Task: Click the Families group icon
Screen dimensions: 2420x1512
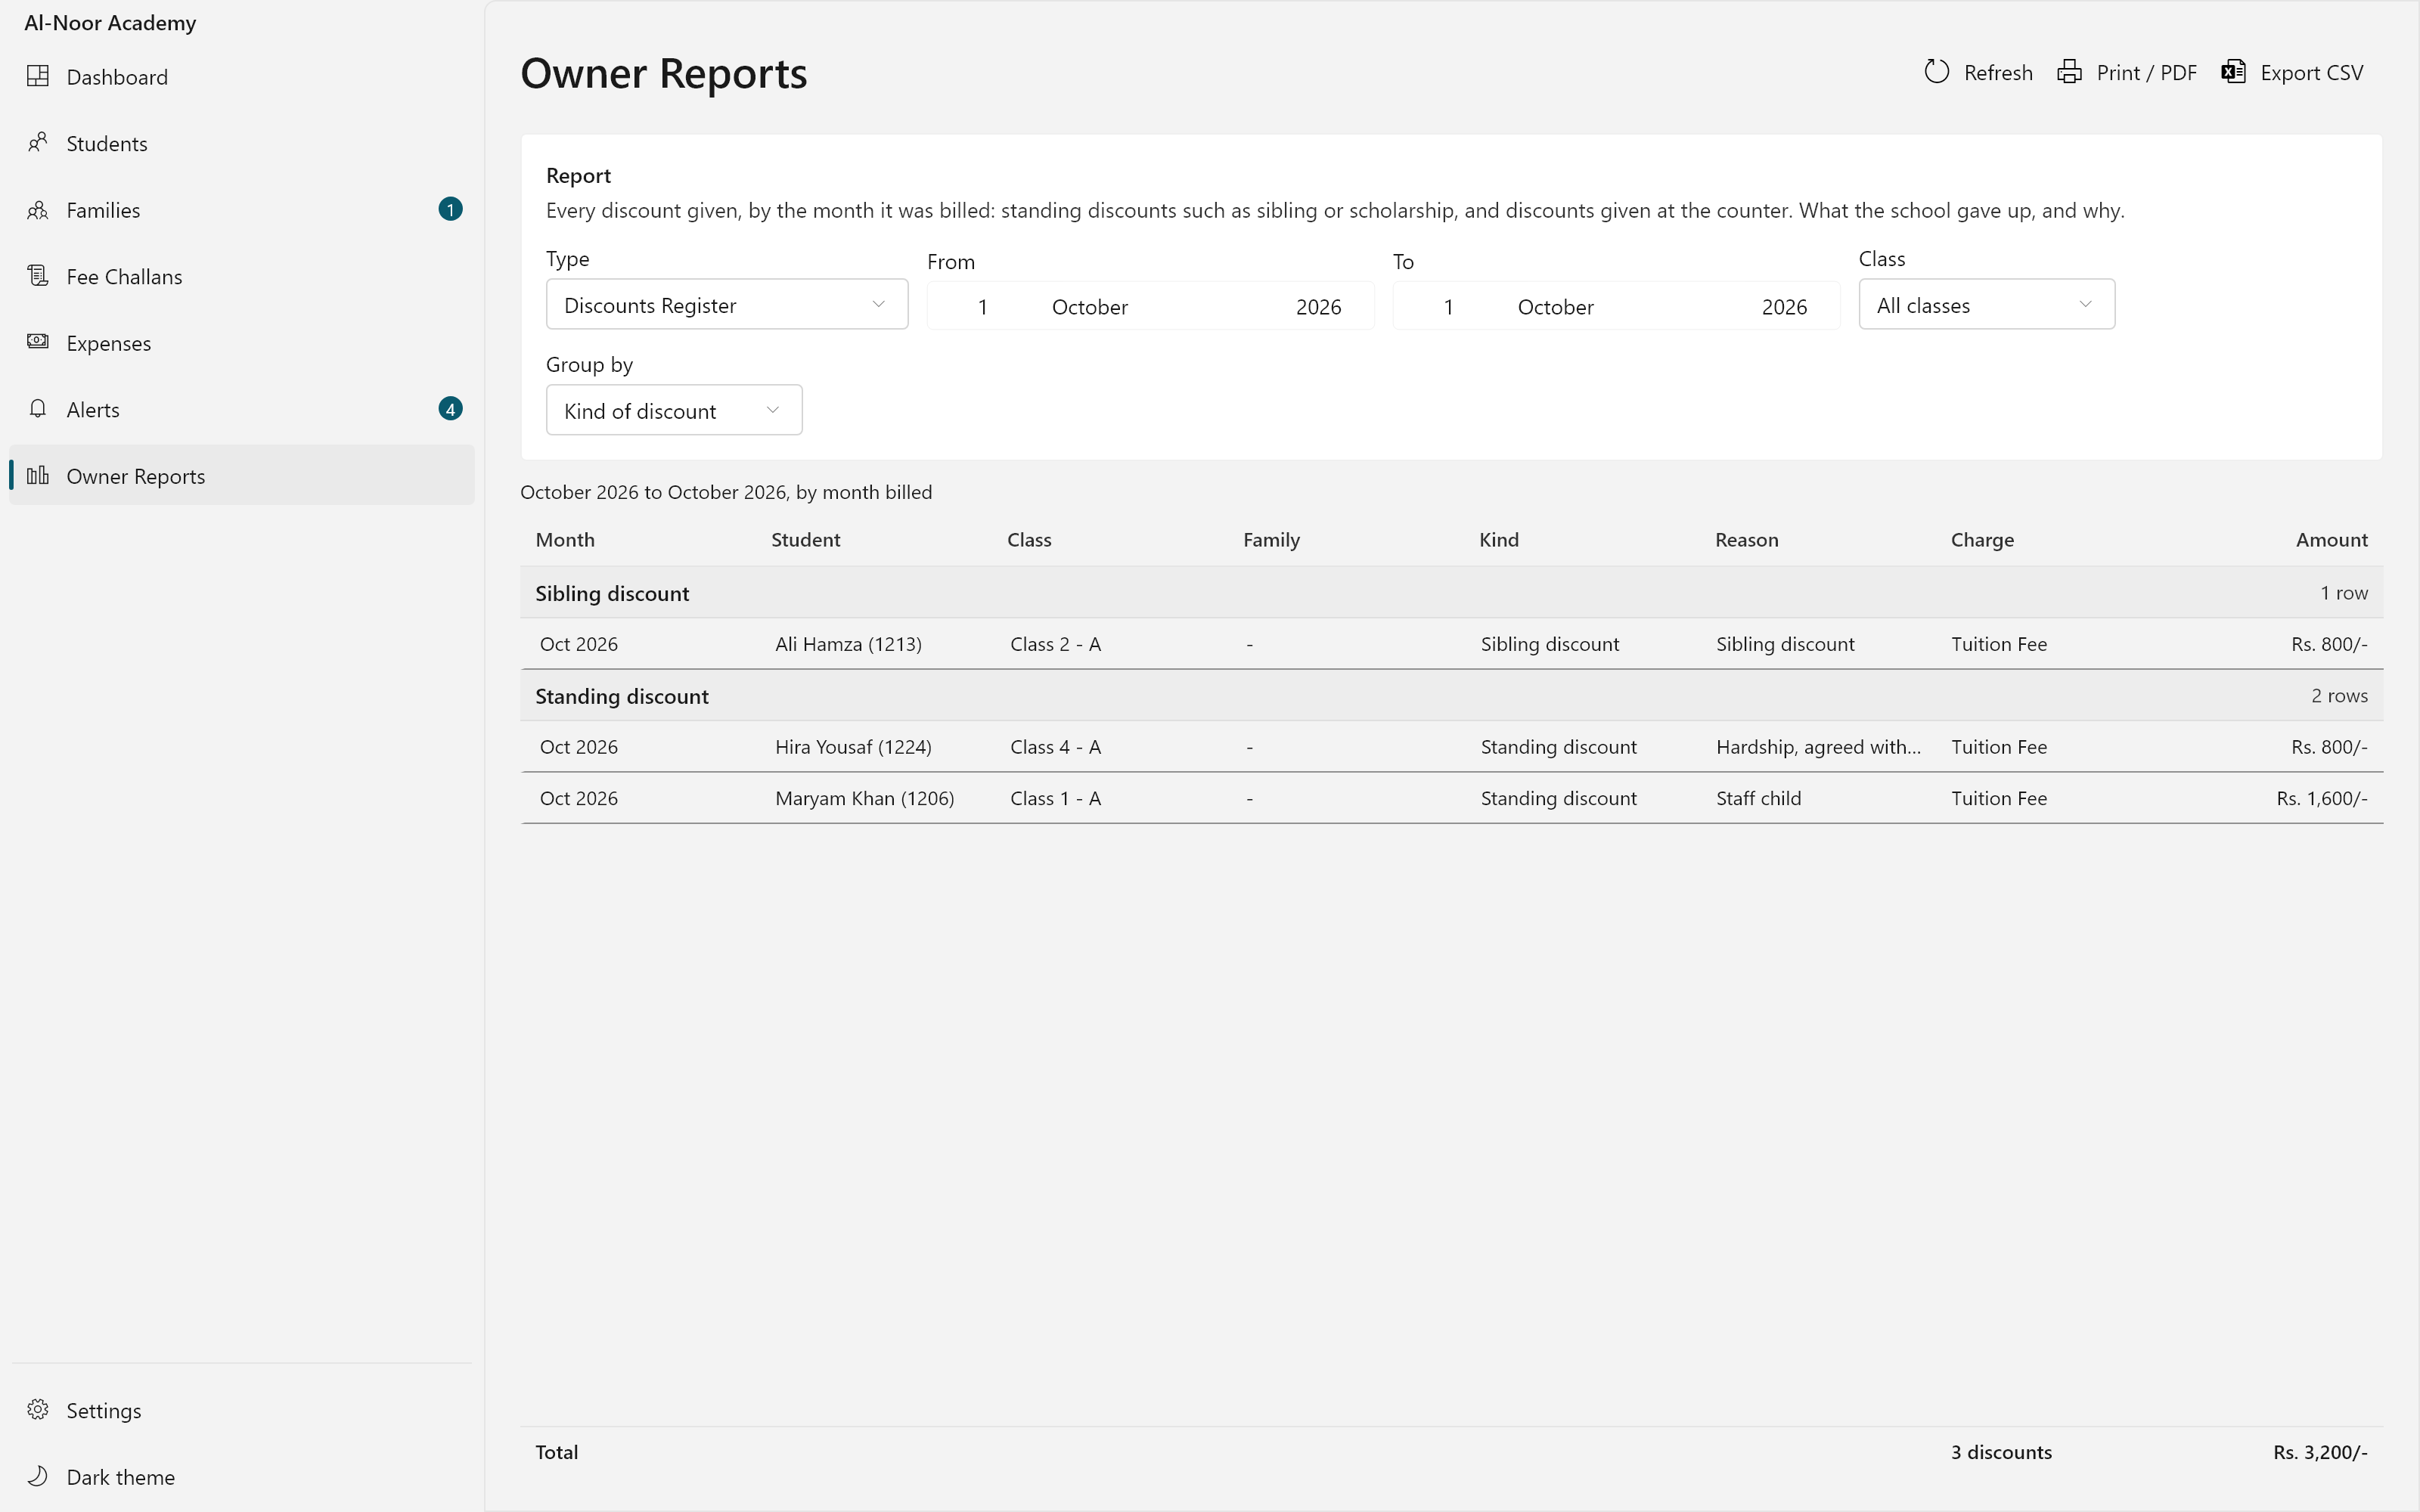Action: (x=38, y=210)
